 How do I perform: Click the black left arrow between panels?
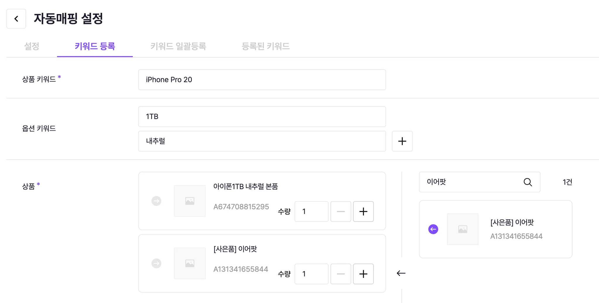point(401,273)
